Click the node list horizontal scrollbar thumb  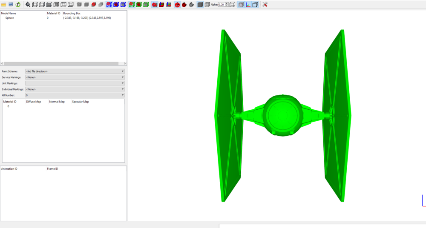click(x=61, y=63)
